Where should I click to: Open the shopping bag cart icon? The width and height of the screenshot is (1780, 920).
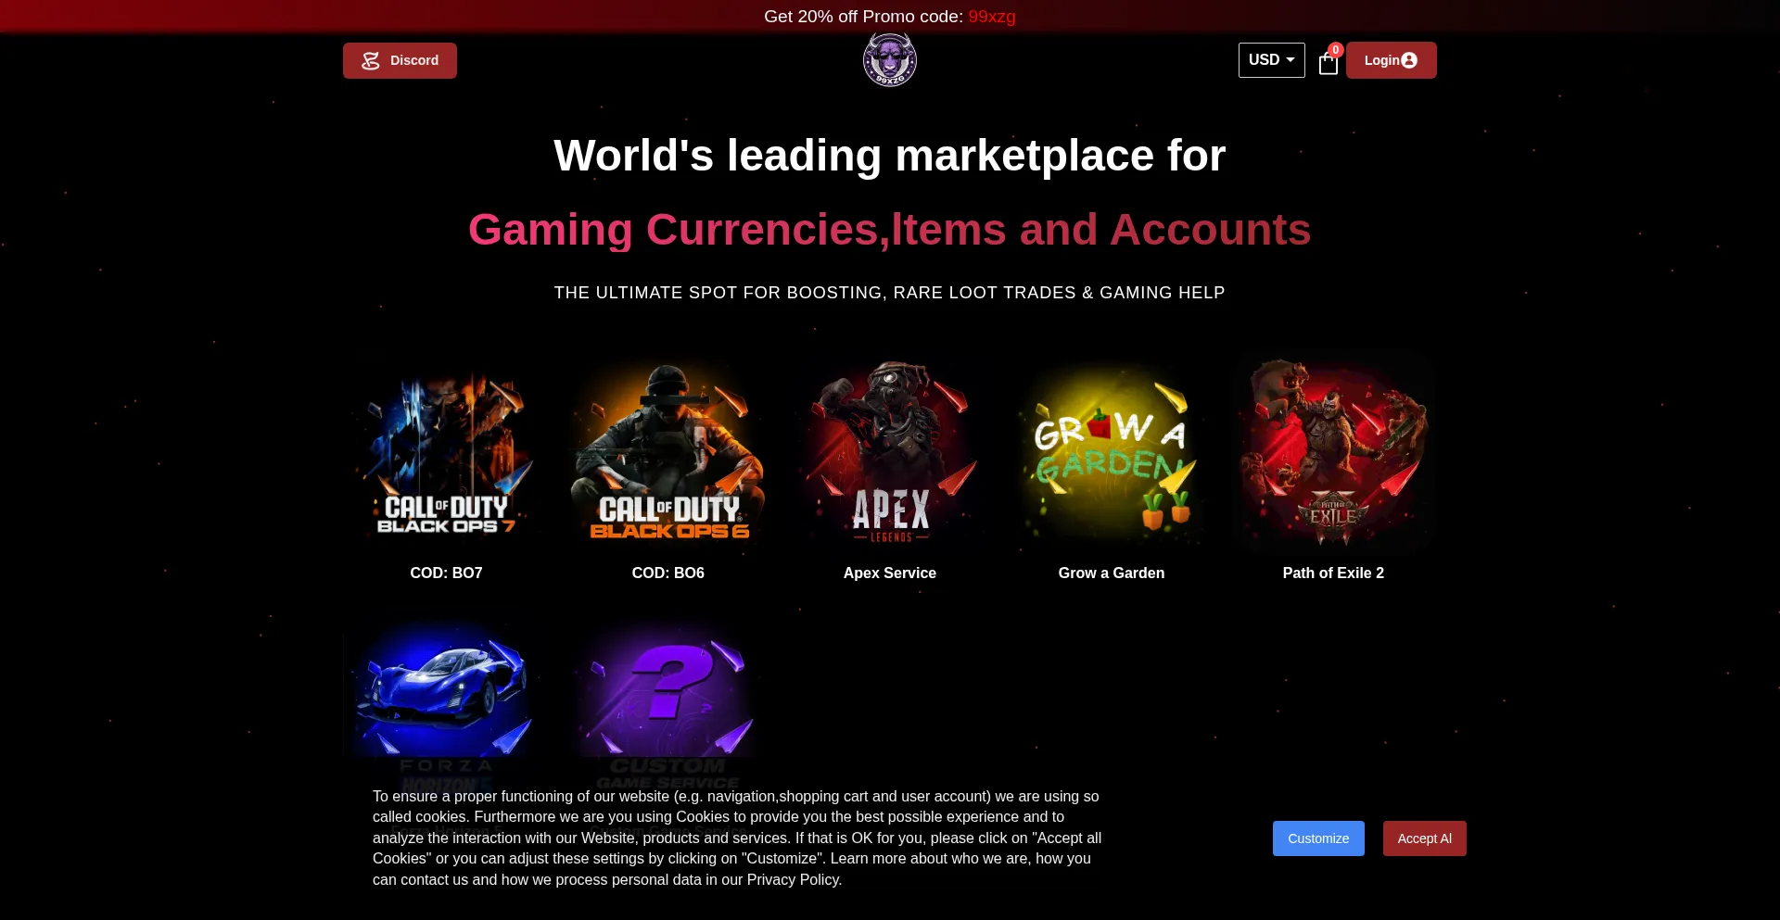(1328, 63)
